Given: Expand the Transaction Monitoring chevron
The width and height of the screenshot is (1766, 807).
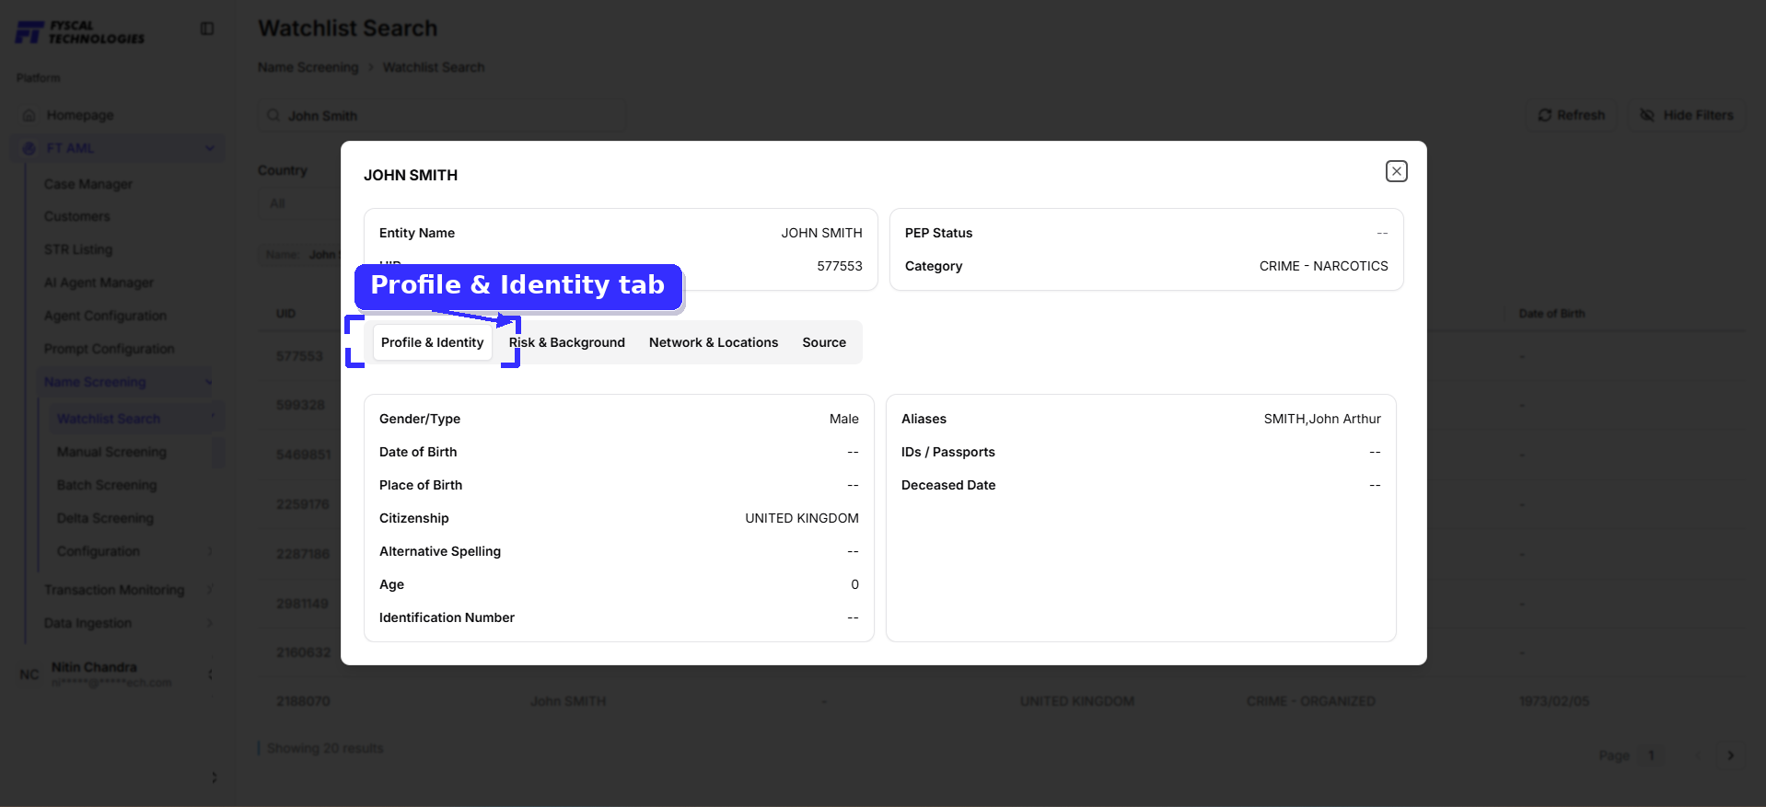Looking at the screenshot, I should pos(210,590).
